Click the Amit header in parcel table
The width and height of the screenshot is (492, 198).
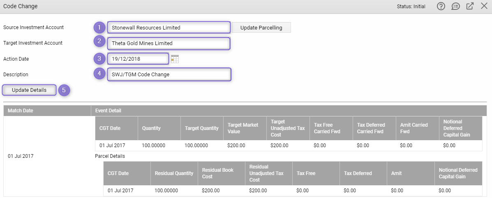411,173
